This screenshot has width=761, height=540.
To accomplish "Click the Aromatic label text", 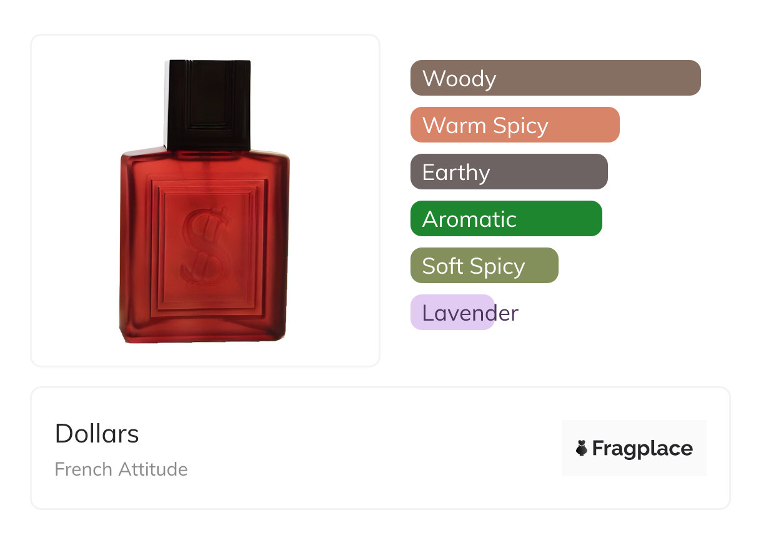I will [469, 219].
